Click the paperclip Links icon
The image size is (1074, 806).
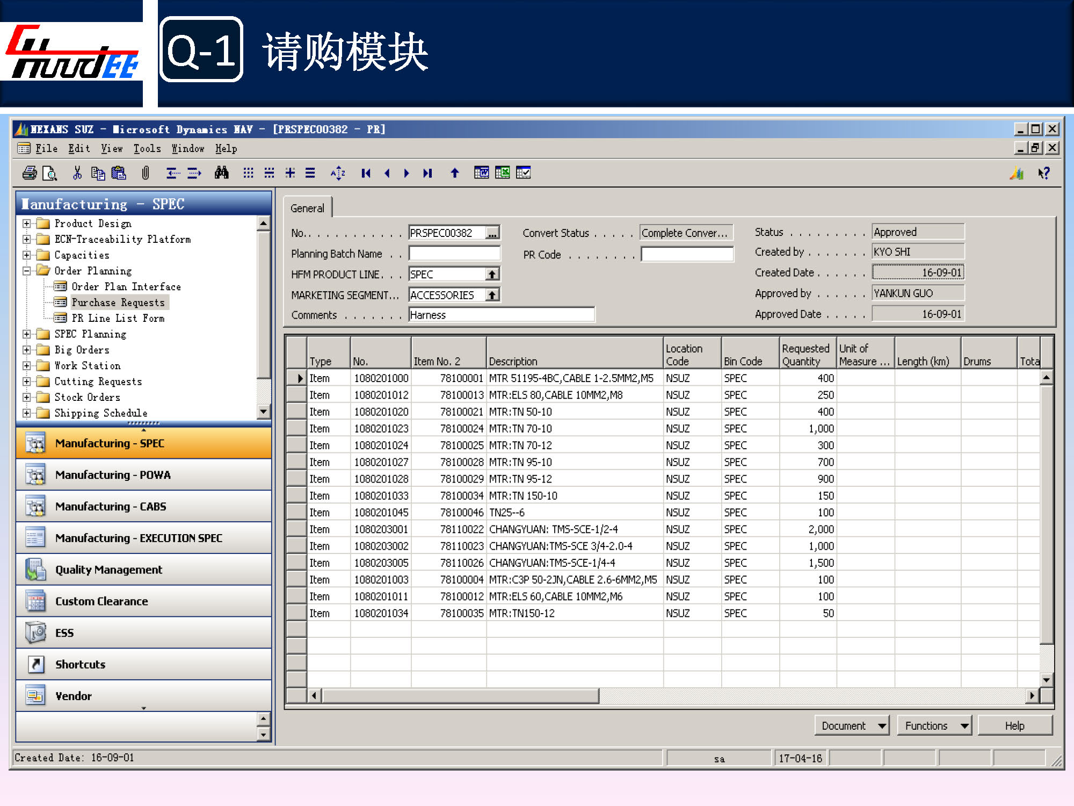(145, 173)
